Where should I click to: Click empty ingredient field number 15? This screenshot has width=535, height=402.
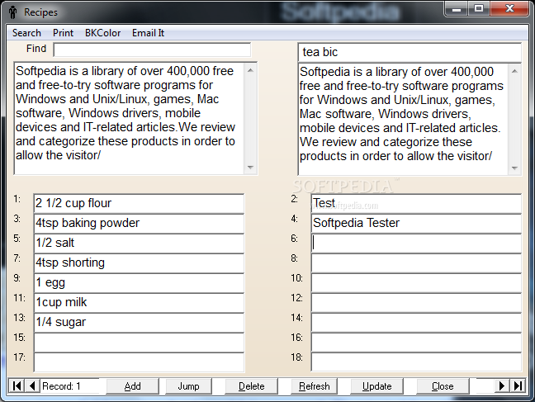[139, 342]
